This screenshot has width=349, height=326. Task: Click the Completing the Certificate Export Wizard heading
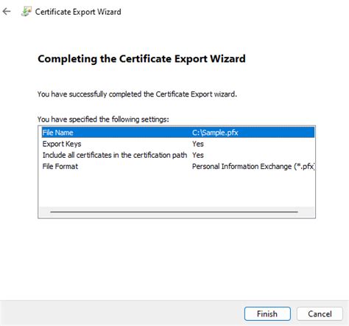pyautogui.click(x=141, y=59)
